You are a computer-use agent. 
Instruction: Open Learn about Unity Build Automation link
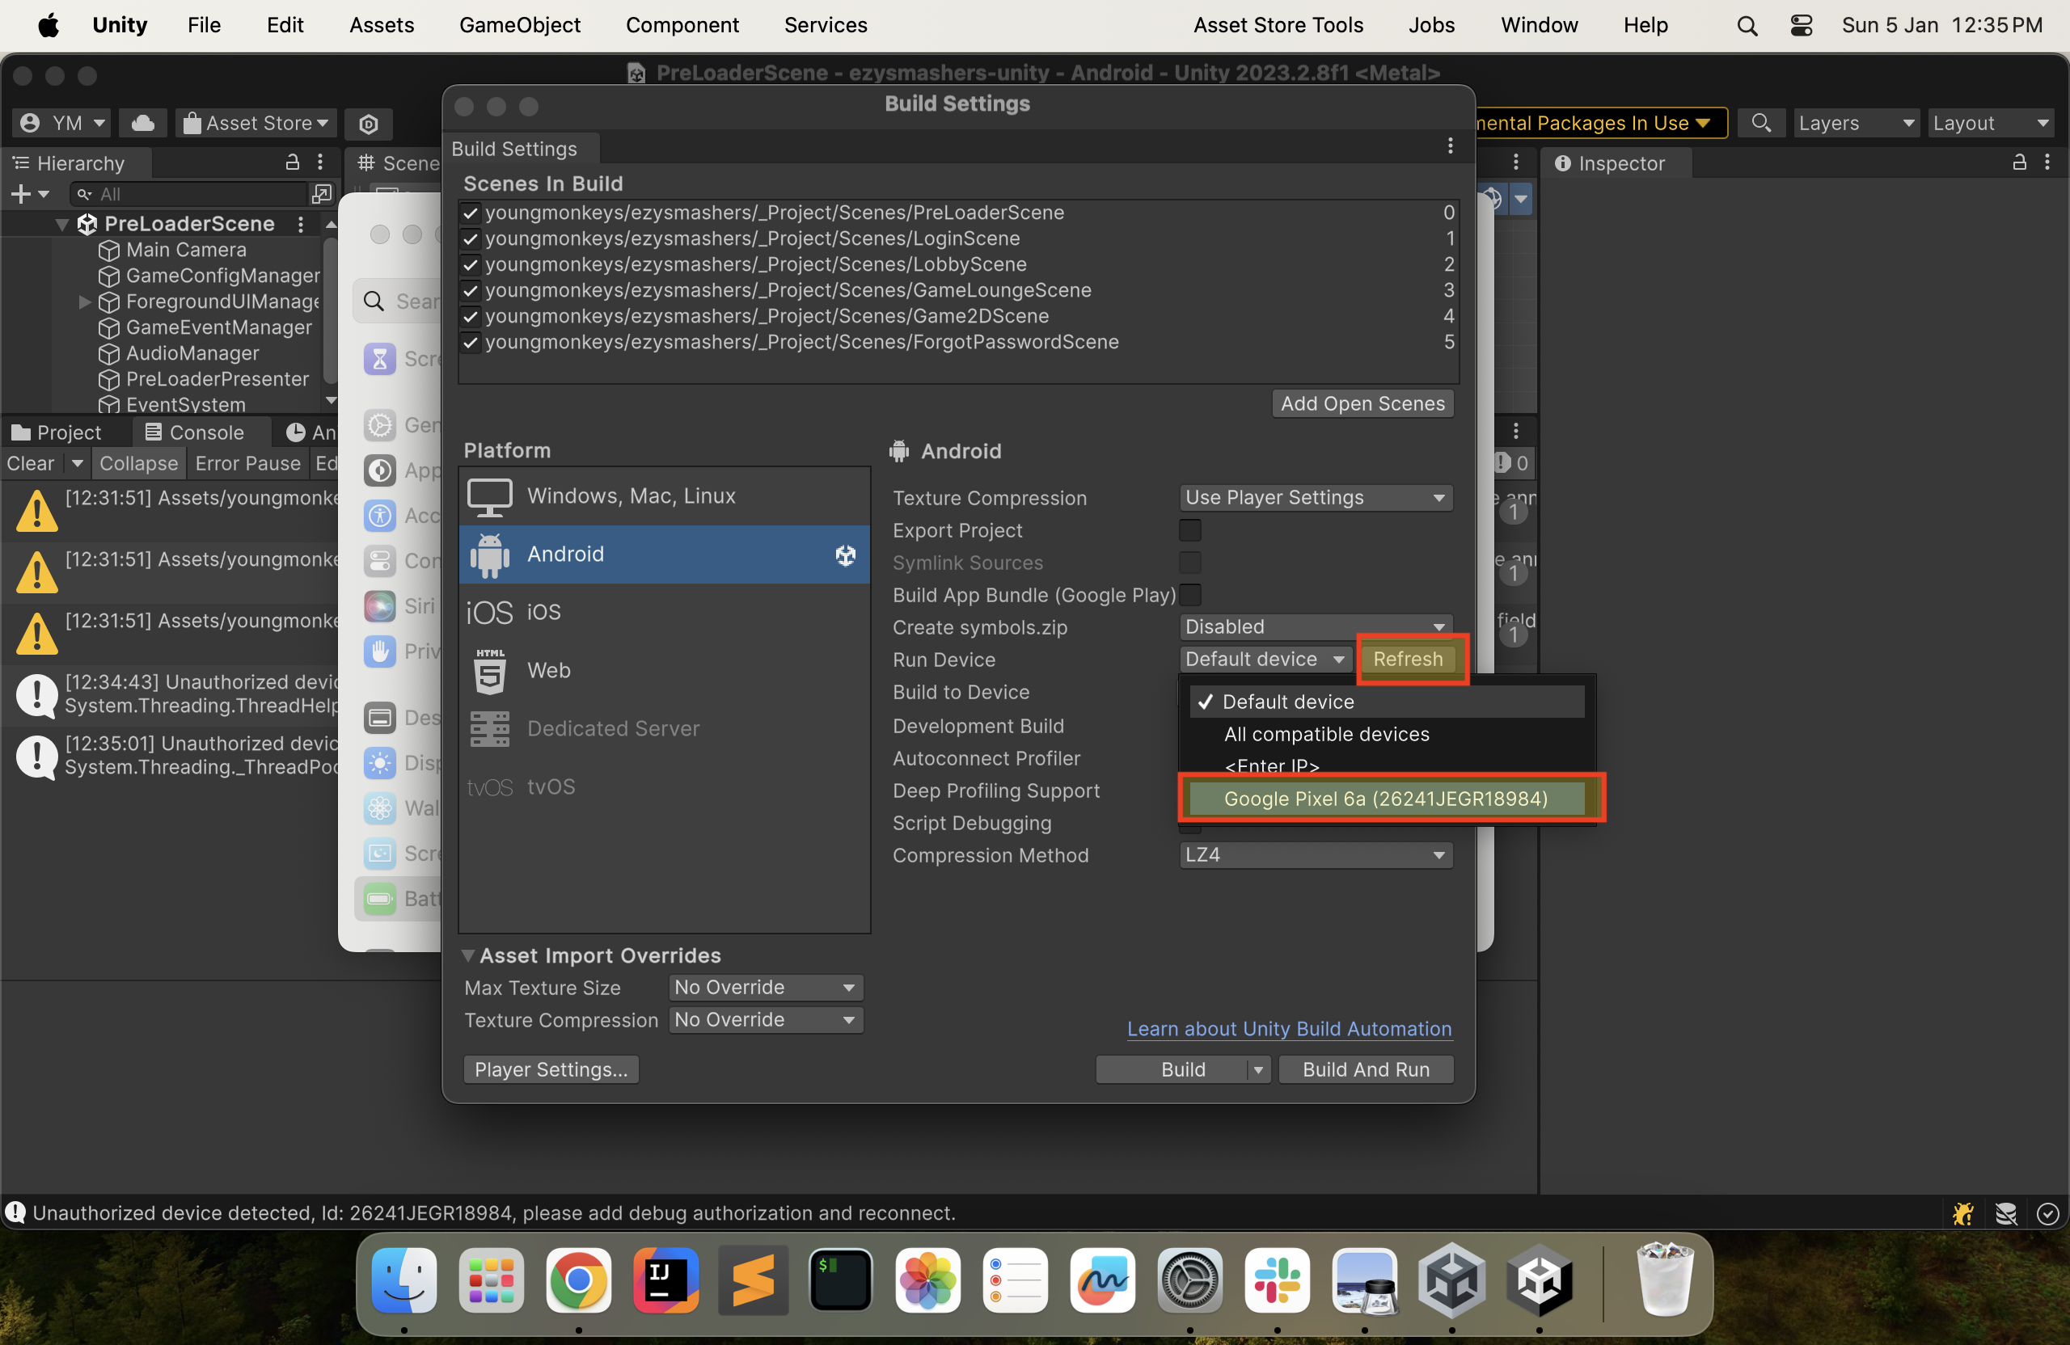pyautogui.click(x=1289, y=1030)
